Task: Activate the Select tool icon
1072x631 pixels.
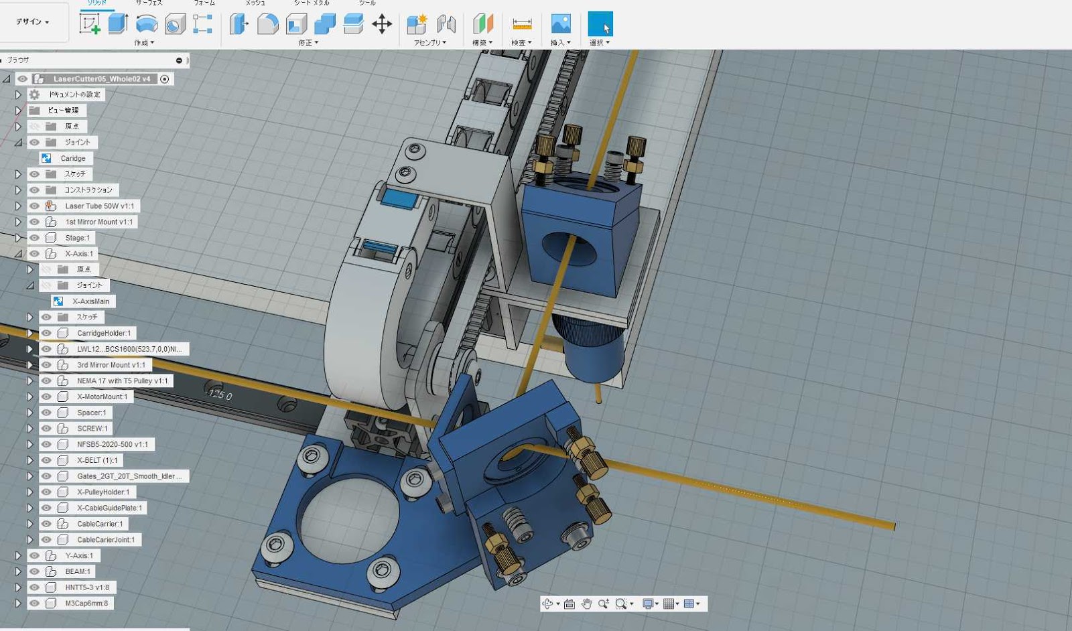Action: [x=600, y=24]
